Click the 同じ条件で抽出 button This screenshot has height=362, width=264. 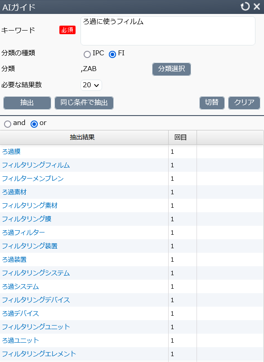(x=84, y=103)
